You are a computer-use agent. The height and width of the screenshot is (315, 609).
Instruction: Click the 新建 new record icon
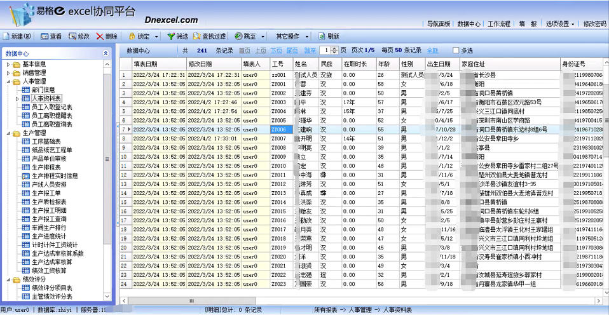tap(6, 36)
